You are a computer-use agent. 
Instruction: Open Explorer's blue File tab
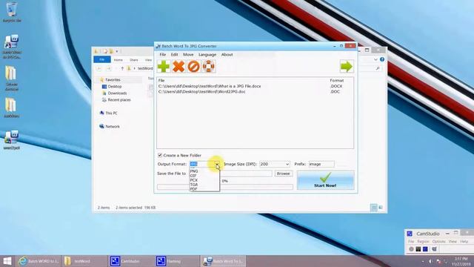pyautogui.click(x=102, y=59)
